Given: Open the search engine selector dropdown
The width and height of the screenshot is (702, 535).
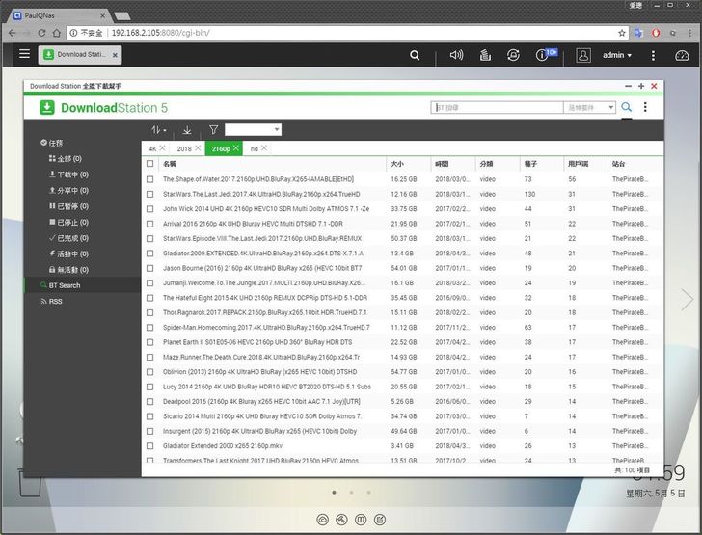Looking at the screenshot, I should 590,108.
